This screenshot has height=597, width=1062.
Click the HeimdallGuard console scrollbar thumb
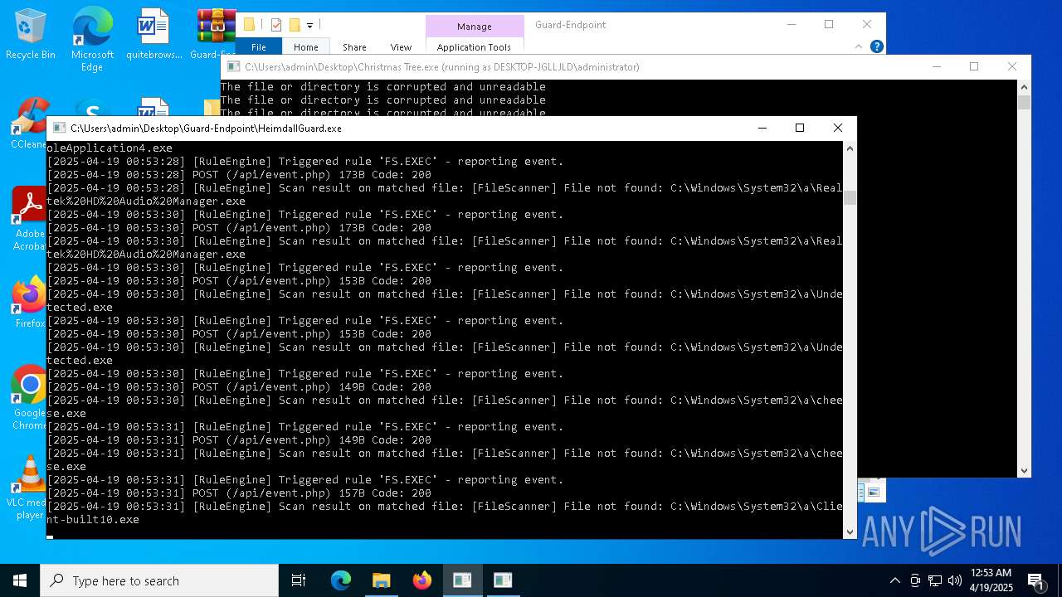coord(850,197)
